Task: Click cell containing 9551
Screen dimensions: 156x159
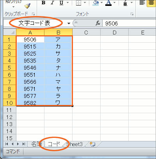Action: [x=30, y=74]
